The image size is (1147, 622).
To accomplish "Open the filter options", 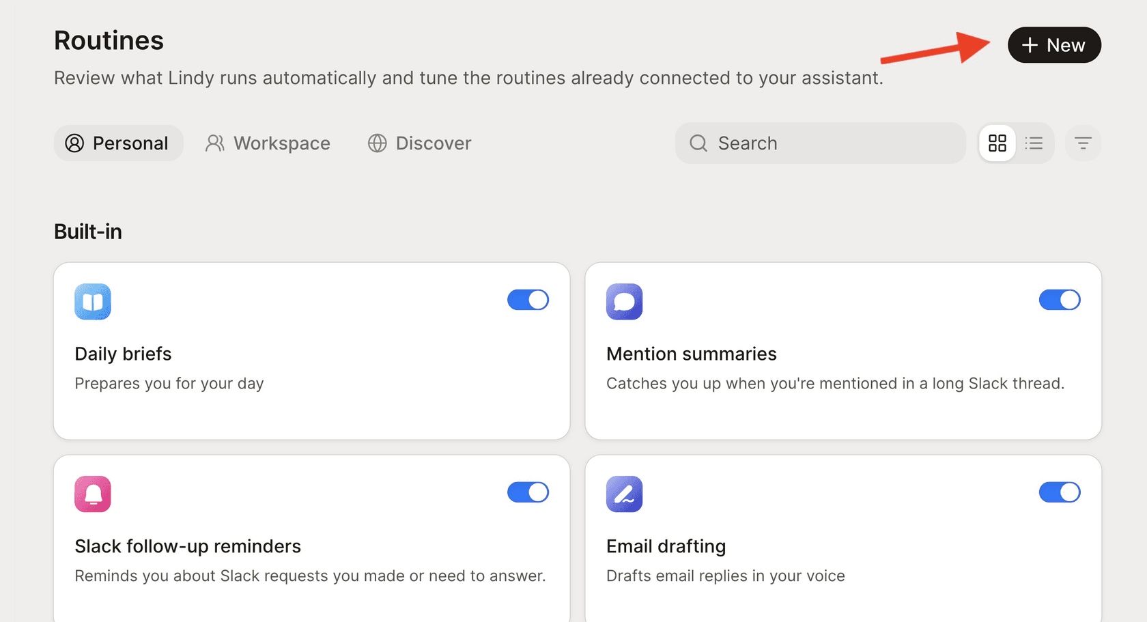I will tap(1083, 143).
